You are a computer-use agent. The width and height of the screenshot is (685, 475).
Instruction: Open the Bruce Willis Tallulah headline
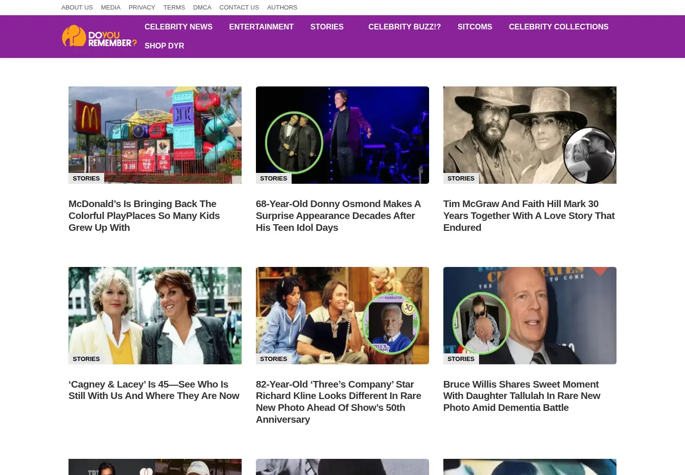point(522,396)
